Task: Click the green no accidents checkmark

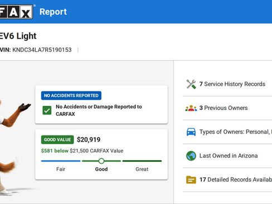Action: click(47, 110)
